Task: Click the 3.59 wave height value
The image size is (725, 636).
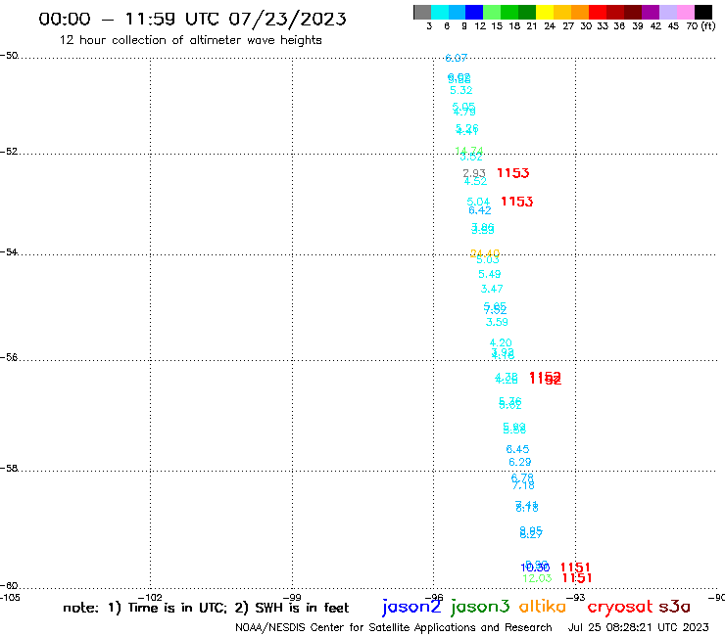Action: [x=497, y=322]
